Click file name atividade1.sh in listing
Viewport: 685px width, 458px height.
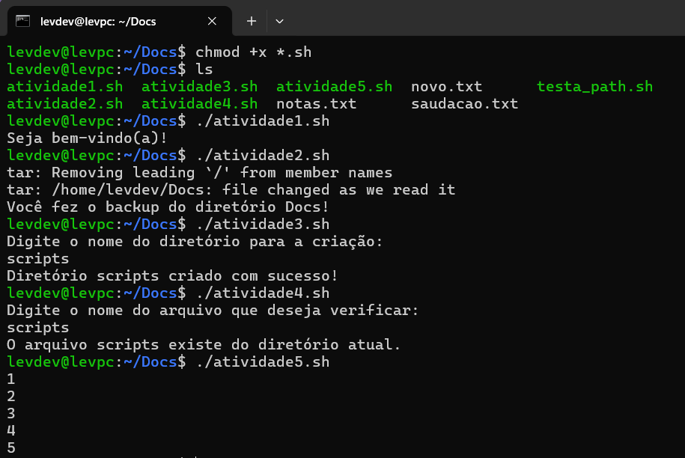coord(65,87)
